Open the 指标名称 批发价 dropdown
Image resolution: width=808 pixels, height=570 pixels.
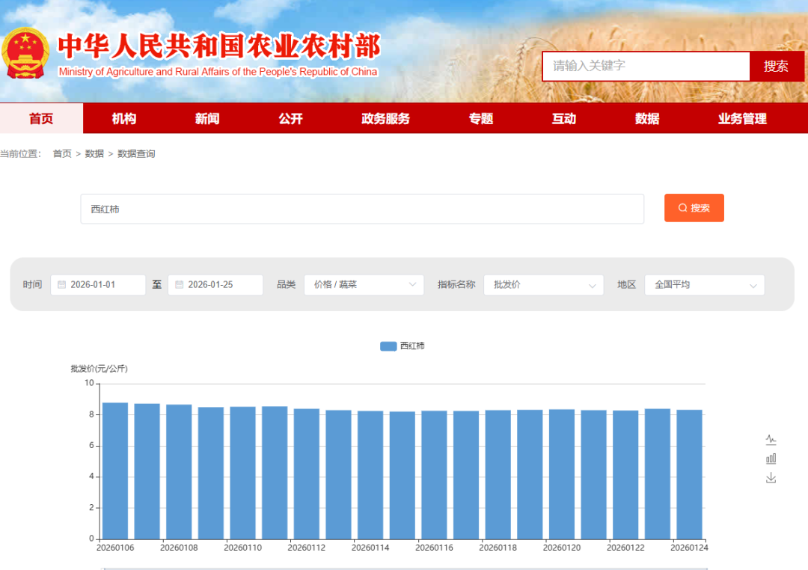[x=543, y=284]
